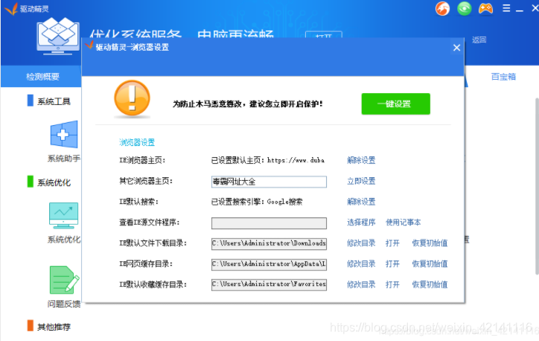Screen dimensions: 539x341
Task: Open the 问题反馈 feedback icon
Action: tap(64, 280)
